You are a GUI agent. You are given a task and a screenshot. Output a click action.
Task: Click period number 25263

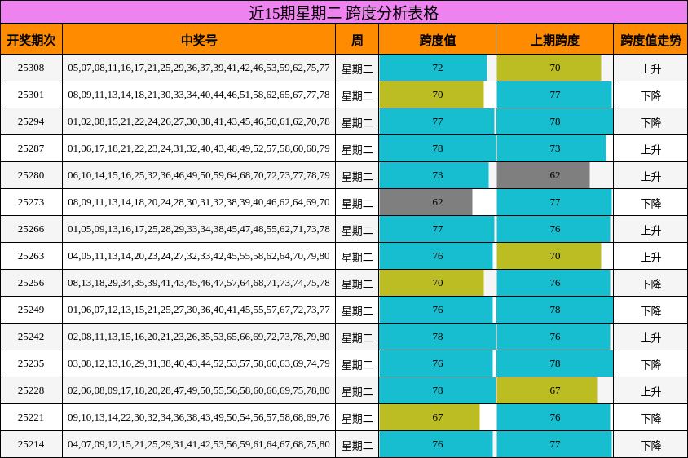click(x=31, y=256)
